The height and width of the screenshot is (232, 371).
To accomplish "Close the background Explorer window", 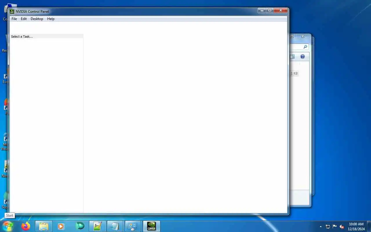I will point(303,37).
